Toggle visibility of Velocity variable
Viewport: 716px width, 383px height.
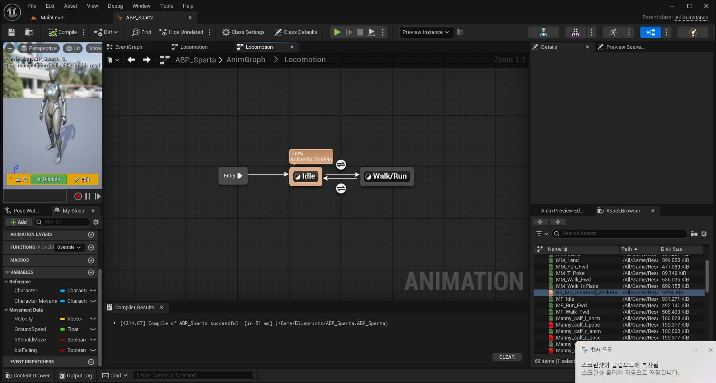tap(93, 319)
